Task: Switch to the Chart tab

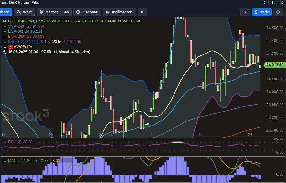Action: tap(5, 12)
